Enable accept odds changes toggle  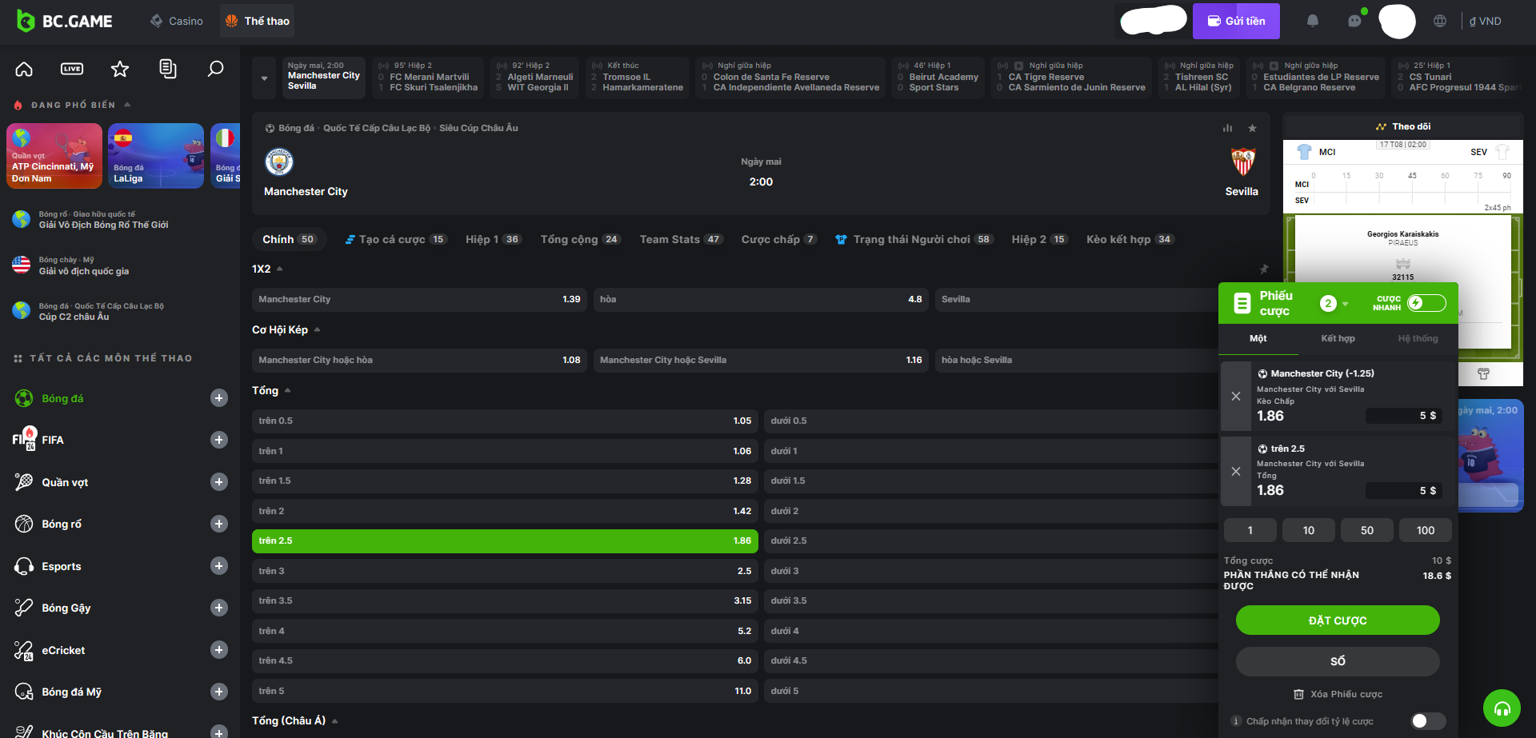(1427, 721)
